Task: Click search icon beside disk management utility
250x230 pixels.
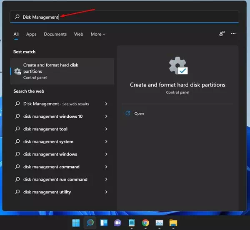Action: click(17, 192)
